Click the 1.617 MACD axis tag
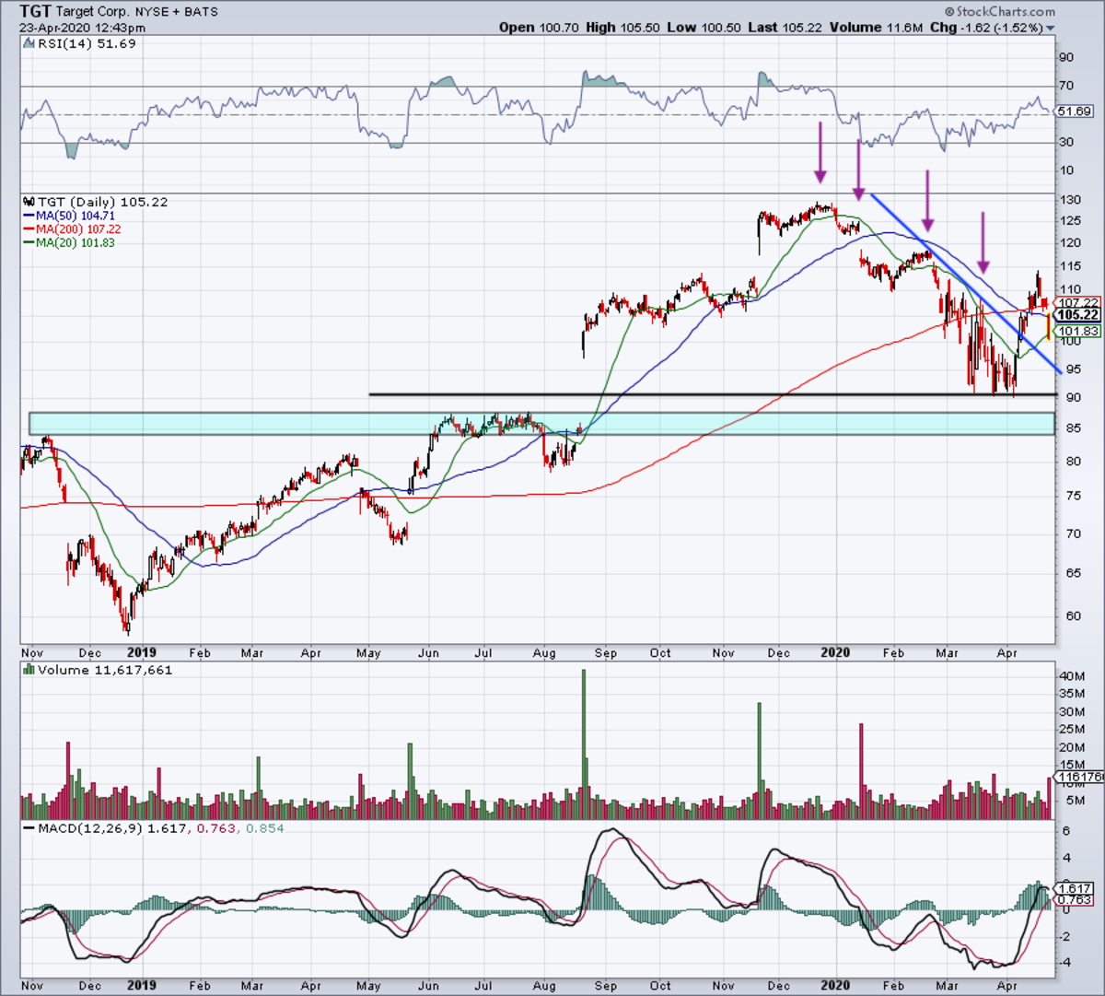The width and height of the screenshot is (1105, 996). pyautogui.click(x=1074, y=889)
